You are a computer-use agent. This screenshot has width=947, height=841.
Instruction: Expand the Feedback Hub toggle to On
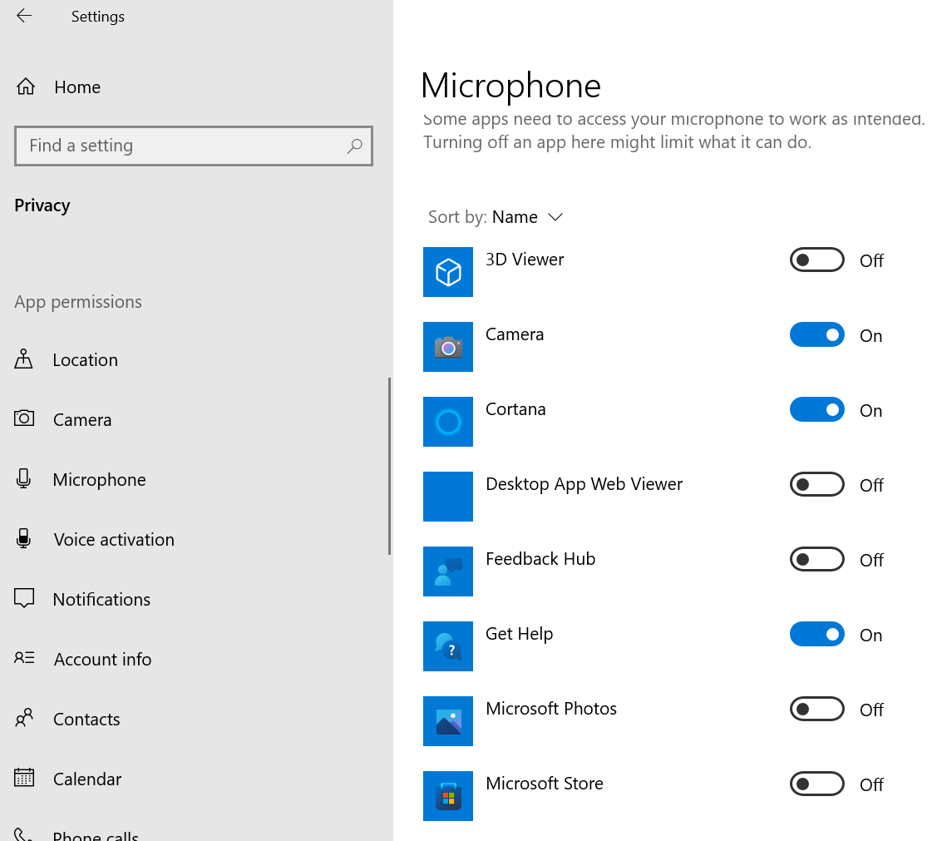(816, 559)
